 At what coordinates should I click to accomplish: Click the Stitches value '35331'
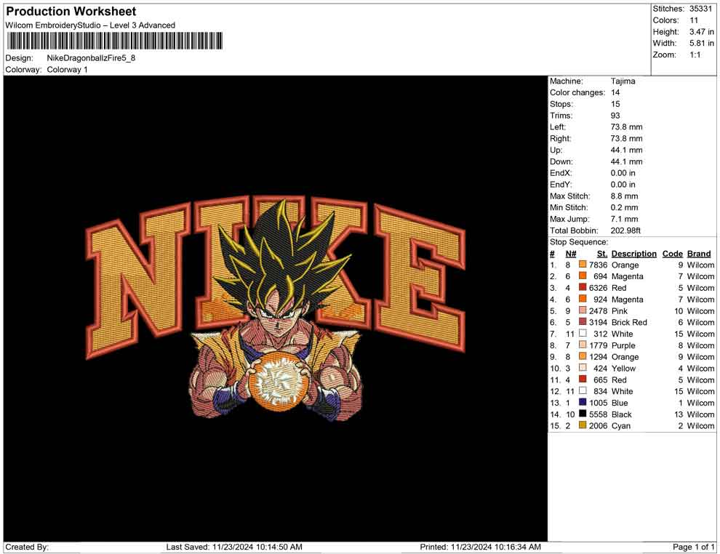[x=700, y=9]
